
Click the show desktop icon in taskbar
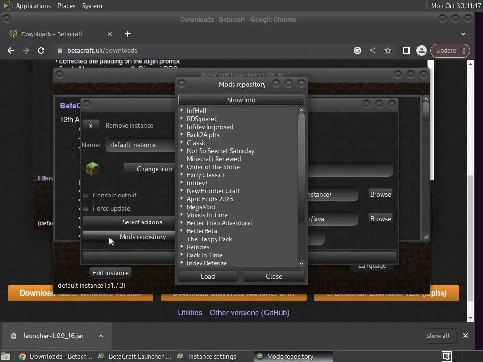pos(6,356)
